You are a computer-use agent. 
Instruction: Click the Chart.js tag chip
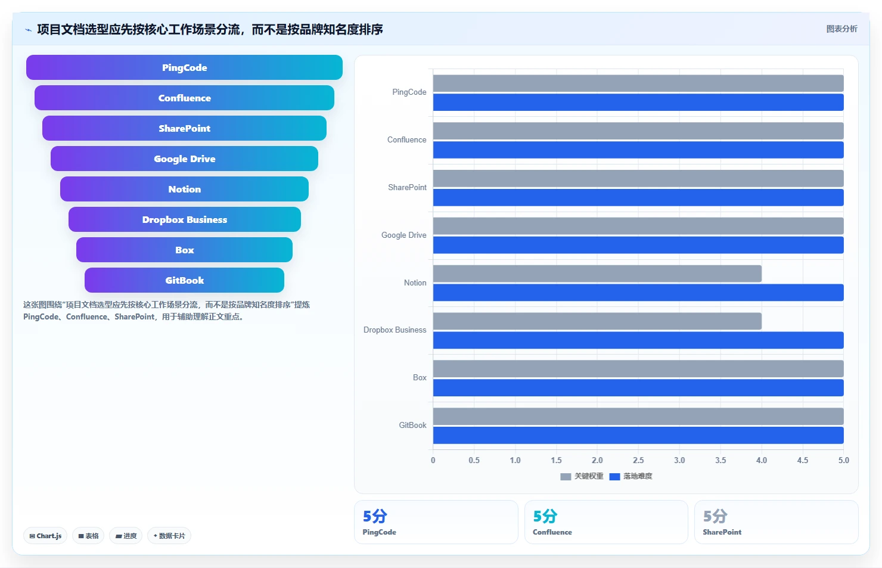point(45,536)
